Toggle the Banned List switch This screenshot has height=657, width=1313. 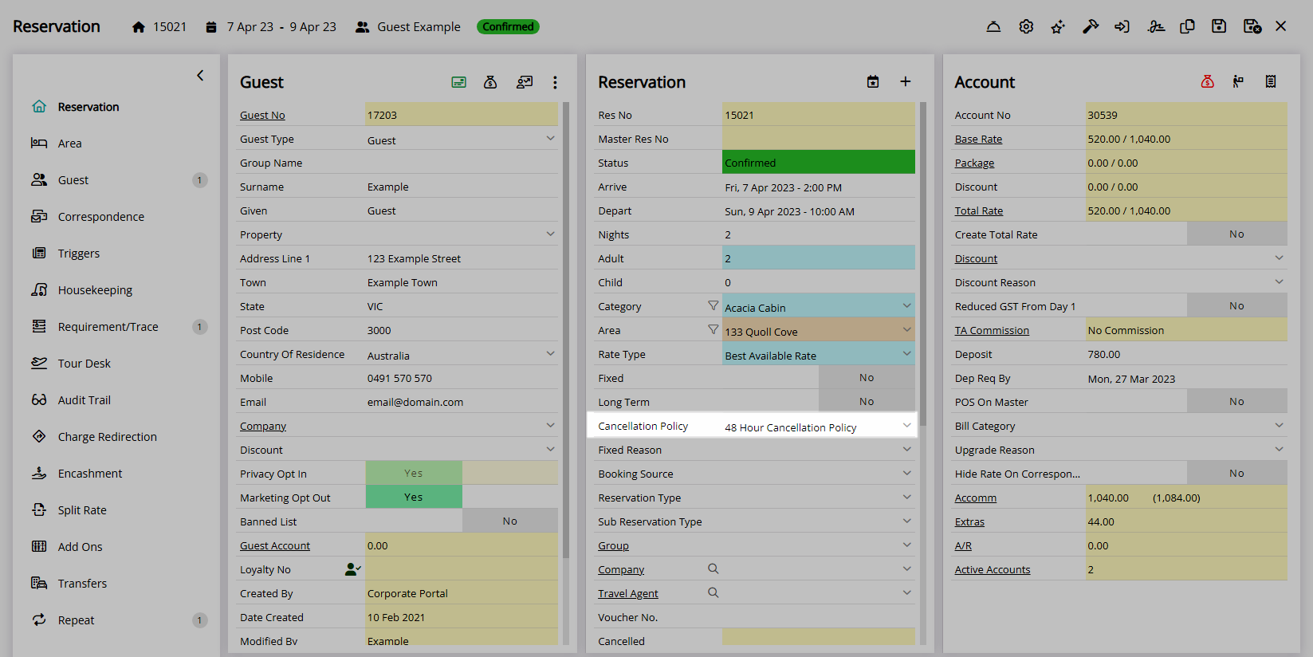tap(462, 521)
